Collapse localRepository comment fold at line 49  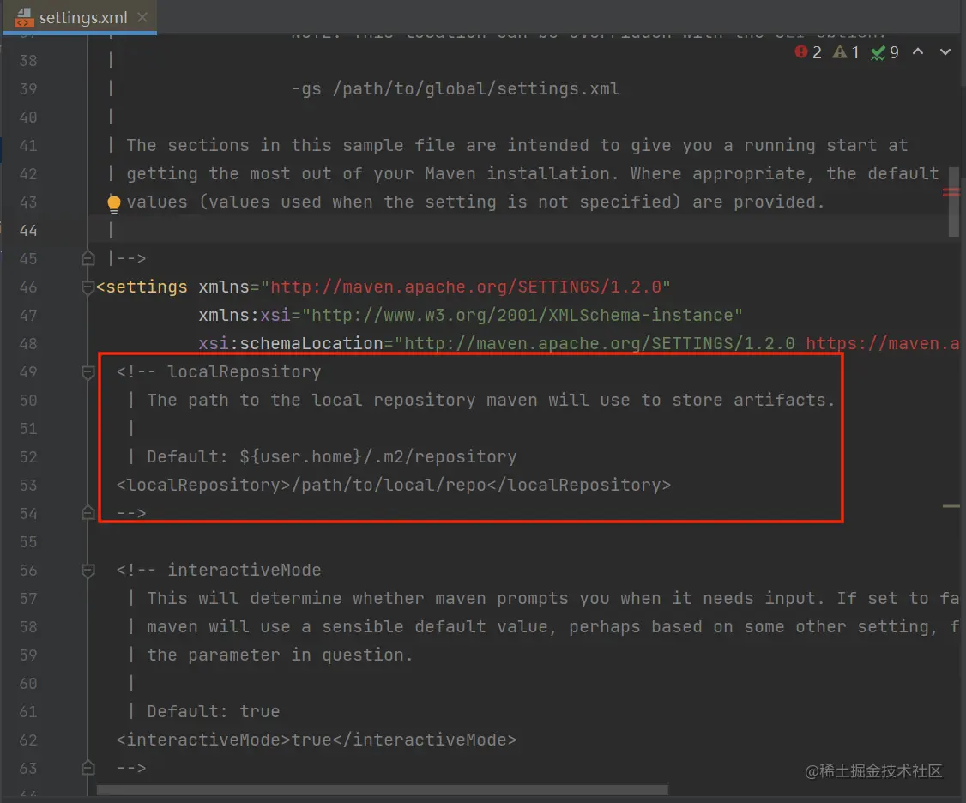(x=88, y=372)
